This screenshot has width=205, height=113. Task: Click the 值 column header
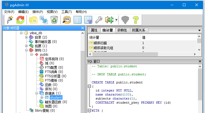click(x=169, y=37)
